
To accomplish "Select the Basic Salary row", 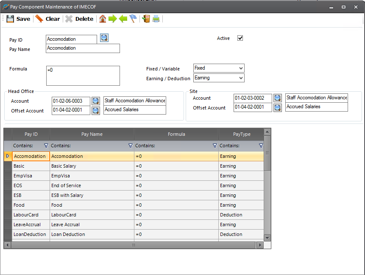I will [64, 166].
